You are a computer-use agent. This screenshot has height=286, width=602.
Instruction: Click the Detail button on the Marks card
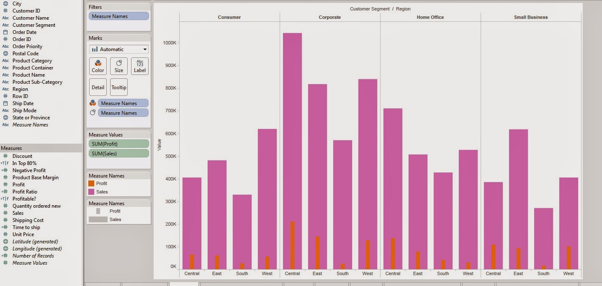98,87
